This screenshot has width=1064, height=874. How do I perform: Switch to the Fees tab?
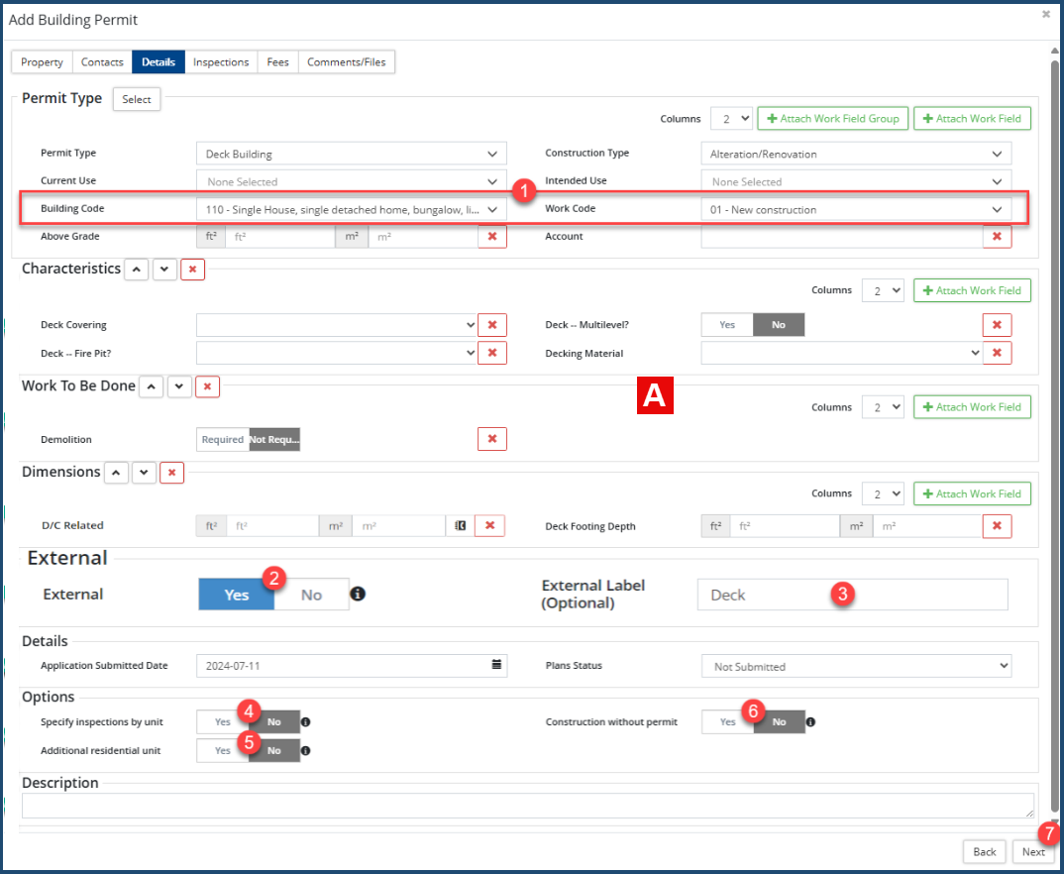click(278, 61)
